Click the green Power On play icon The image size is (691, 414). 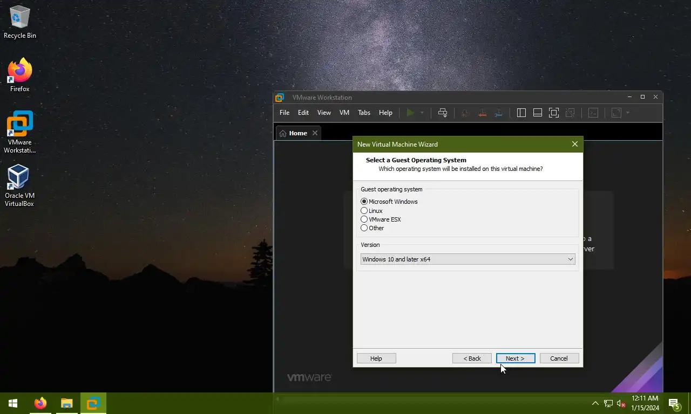click(410, 113)
